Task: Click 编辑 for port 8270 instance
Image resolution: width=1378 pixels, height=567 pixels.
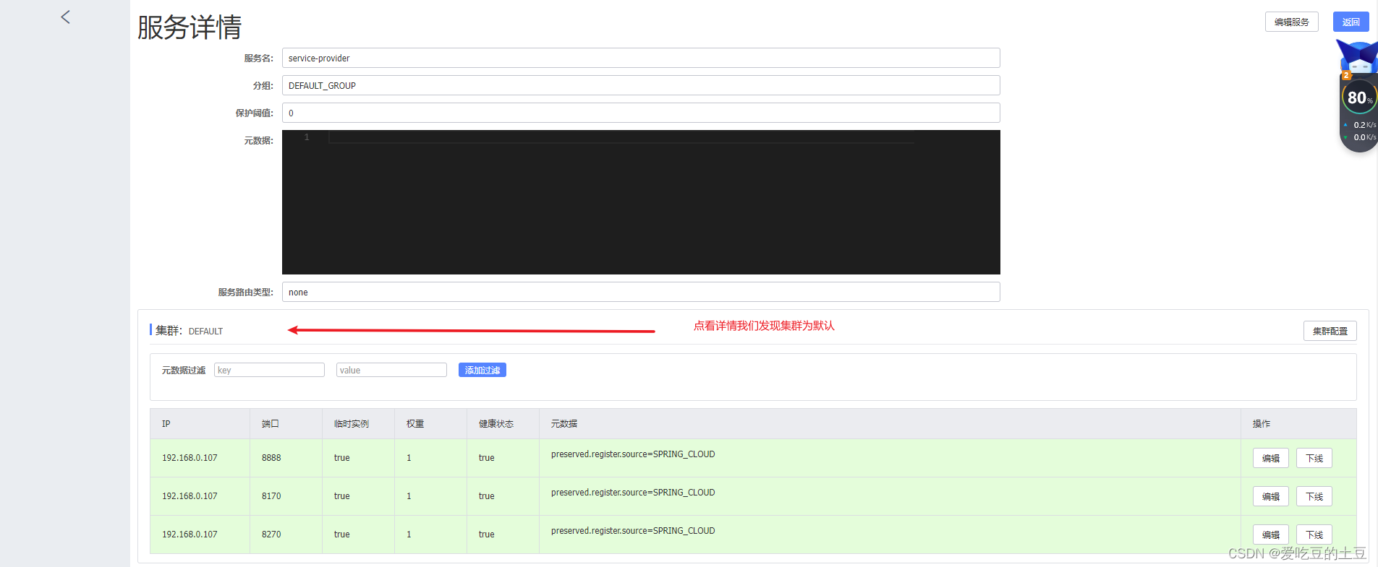Action: [1270, 534]
